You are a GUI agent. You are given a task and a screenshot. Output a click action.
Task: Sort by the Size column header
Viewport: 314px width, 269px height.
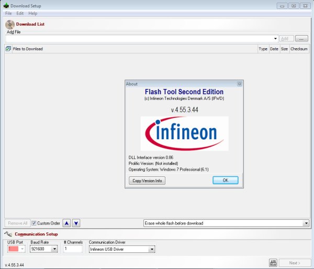284,49
